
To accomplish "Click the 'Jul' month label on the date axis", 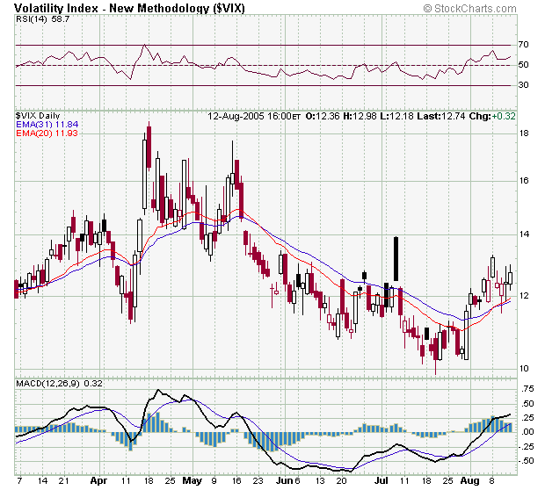I will pos(381,481).
